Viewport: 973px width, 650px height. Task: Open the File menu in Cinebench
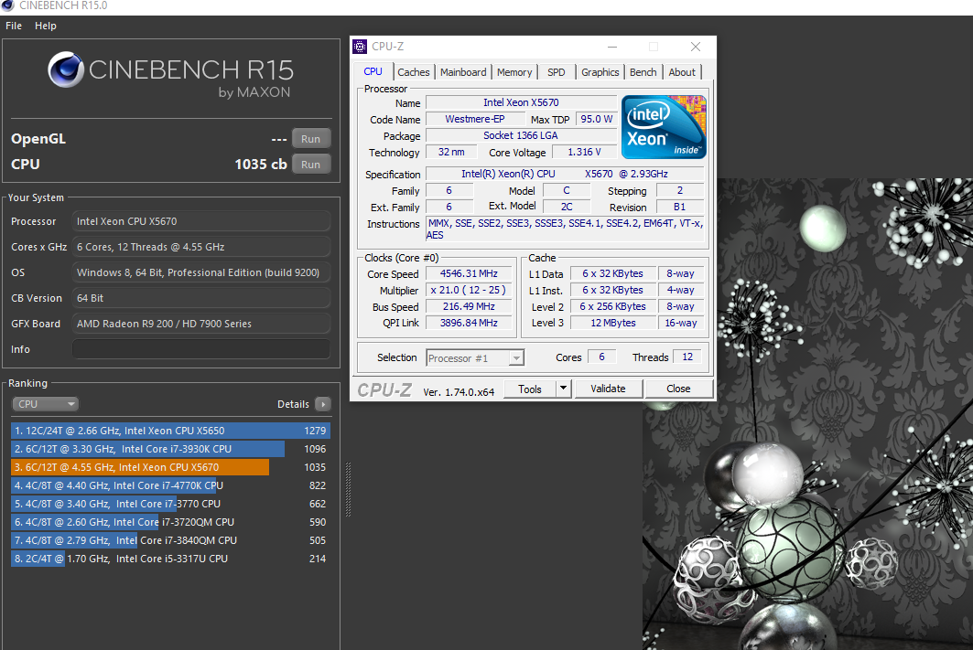(x=14, y=26)
